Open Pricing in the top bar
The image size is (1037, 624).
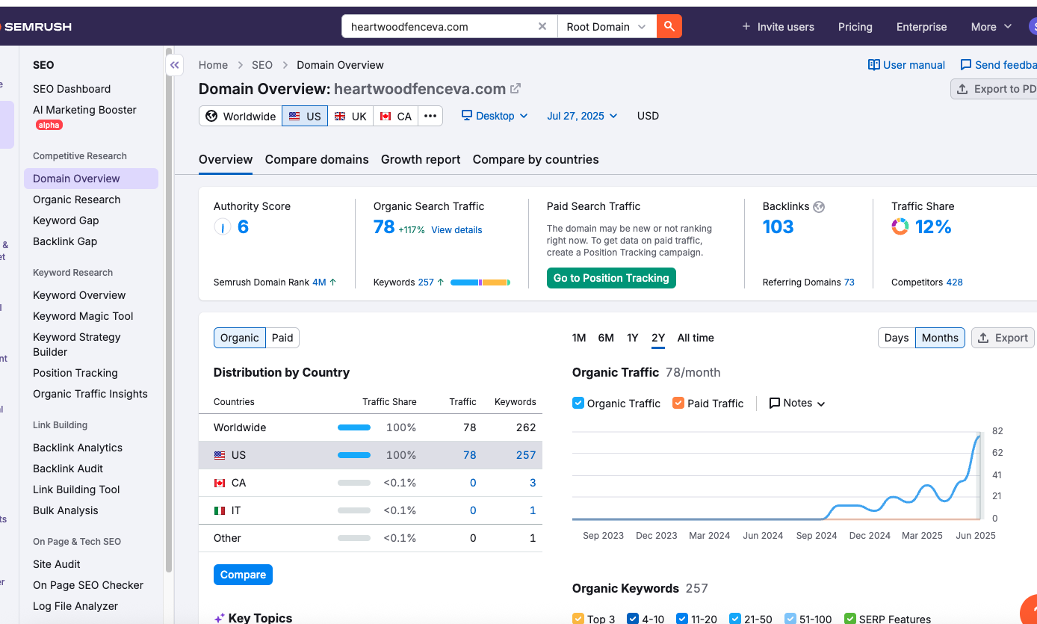855,27
